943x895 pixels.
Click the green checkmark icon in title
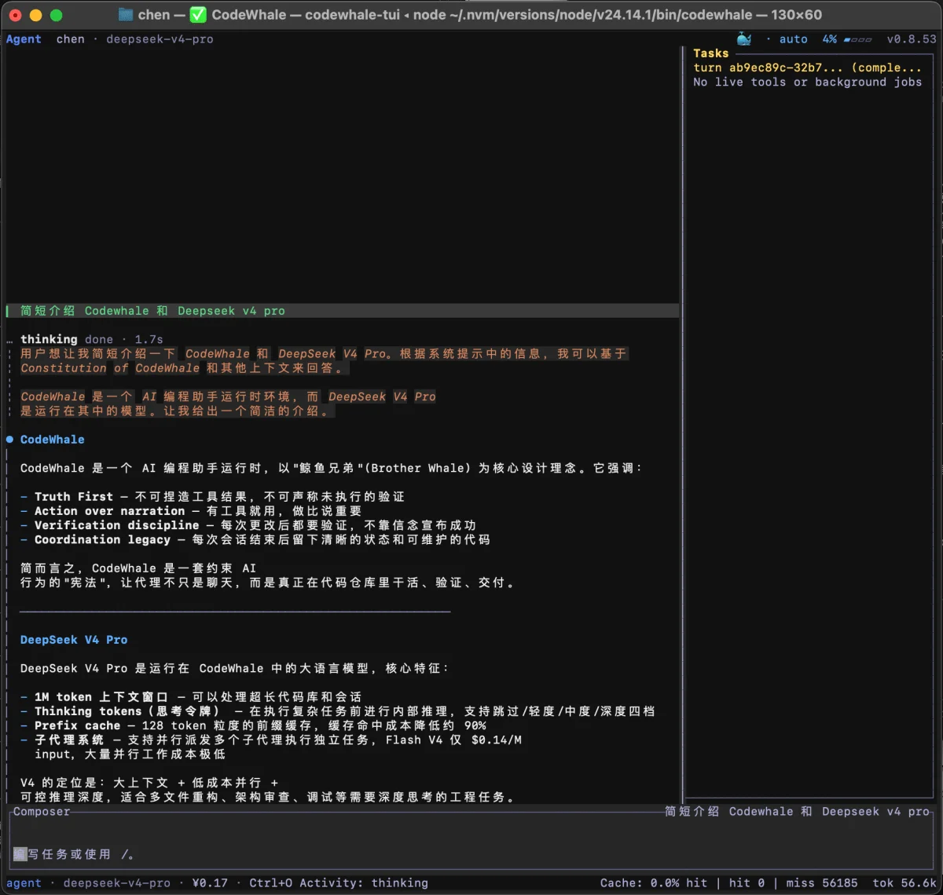198,14
